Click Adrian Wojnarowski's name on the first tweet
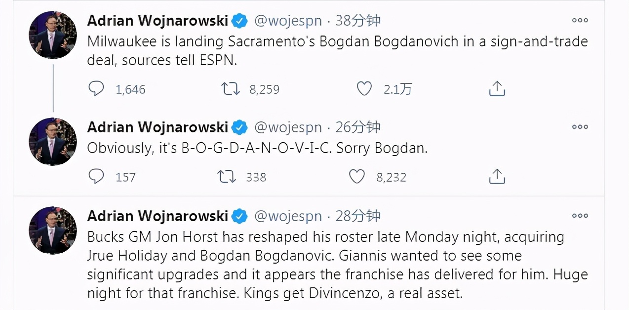Viewport: 629px width, 310px height. [157, 21]
